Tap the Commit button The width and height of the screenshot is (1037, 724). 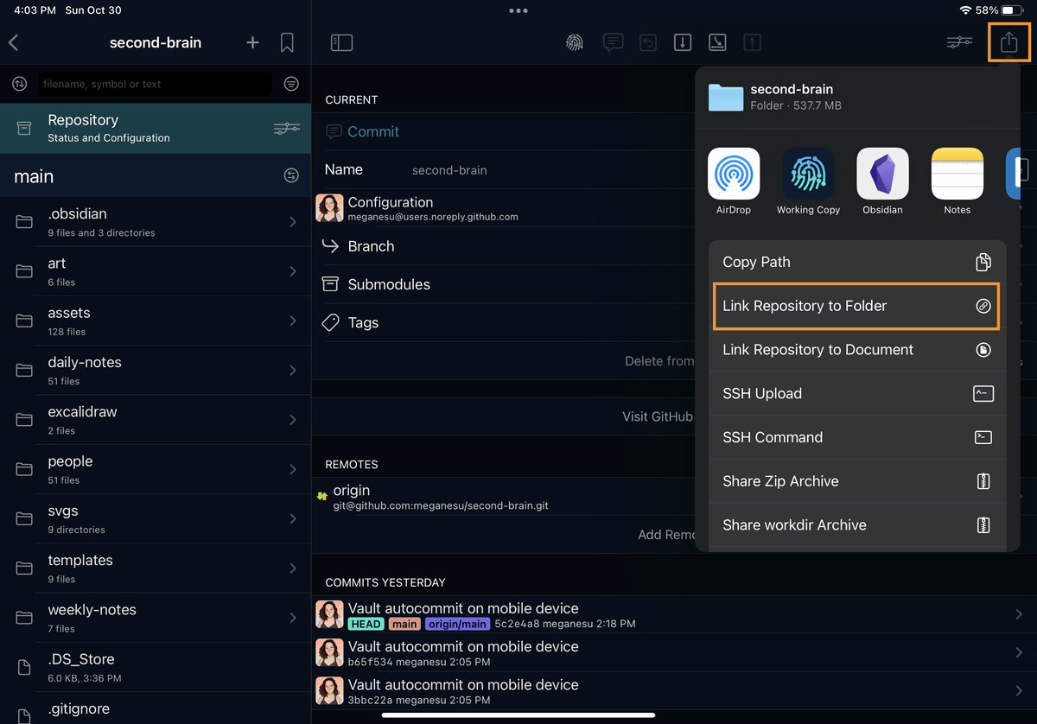(x=373, y=131)
